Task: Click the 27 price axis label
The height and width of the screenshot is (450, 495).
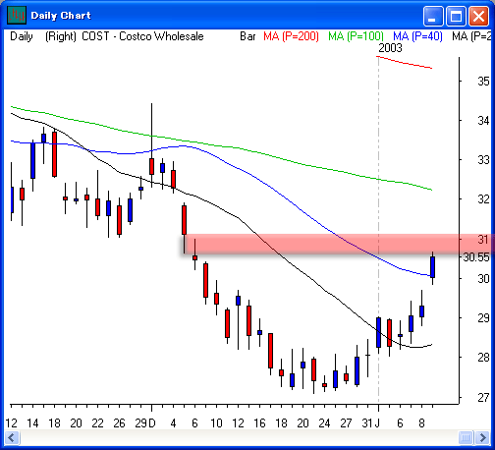Action: pyautogui.click(x=483, y=398)
